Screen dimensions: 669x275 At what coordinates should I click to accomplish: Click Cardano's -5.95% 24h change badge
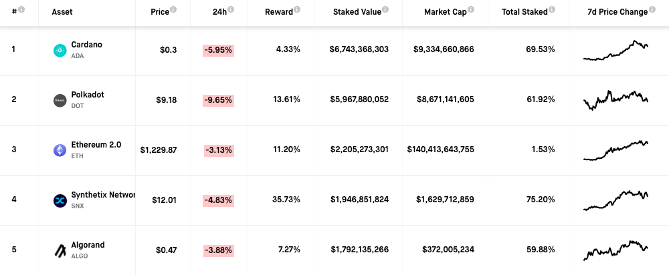click(218, 50)
